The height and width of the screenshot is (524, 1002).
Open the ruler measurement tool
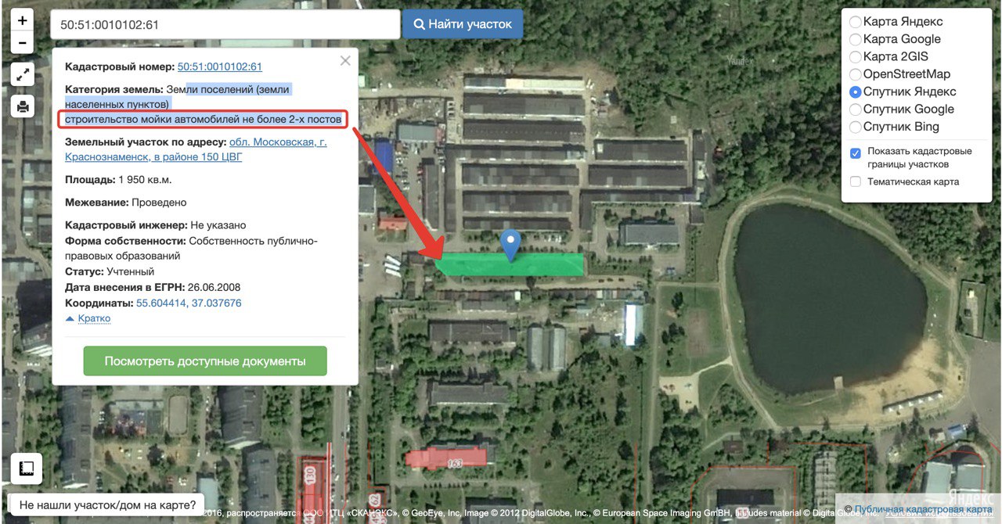27,468
